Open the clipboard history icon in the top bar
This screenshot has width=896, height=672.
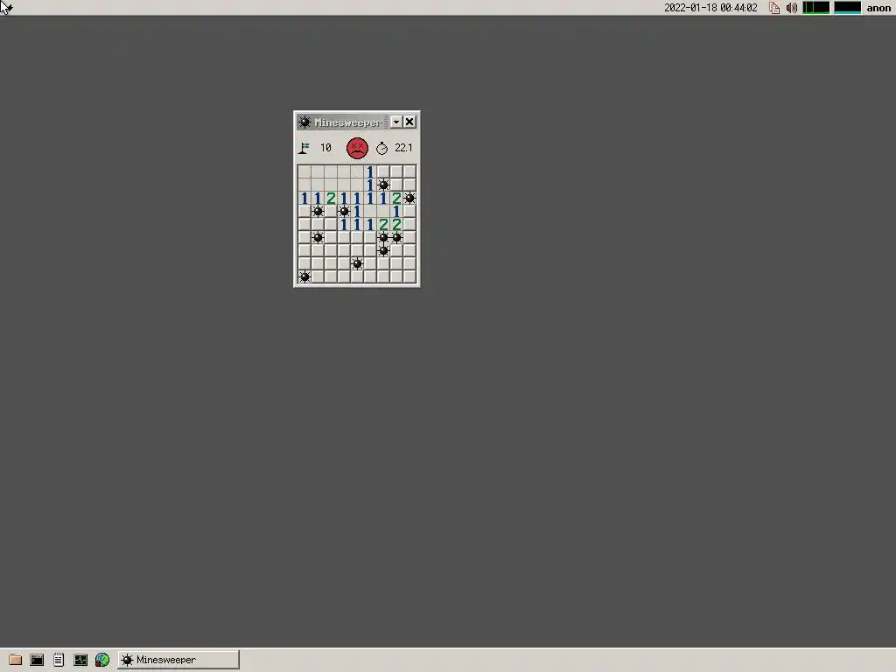coord(774,8)
